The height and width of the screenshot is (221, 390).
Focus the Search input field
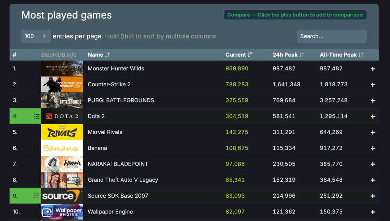332,36
